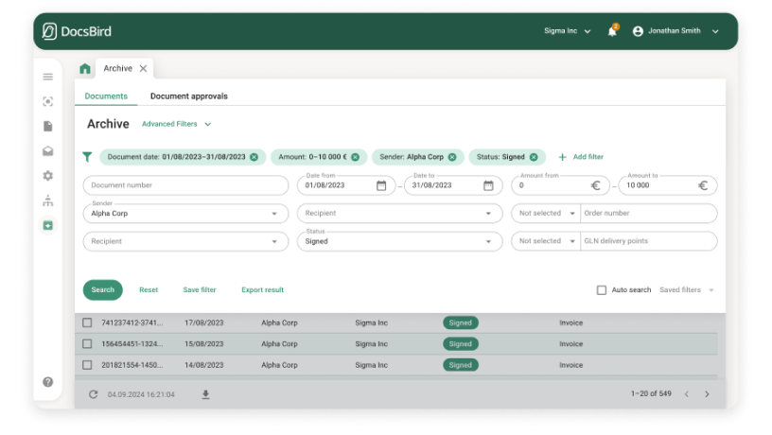
Task: Open the Status dropdown showing Signed
Action: (x=489, y=241)
